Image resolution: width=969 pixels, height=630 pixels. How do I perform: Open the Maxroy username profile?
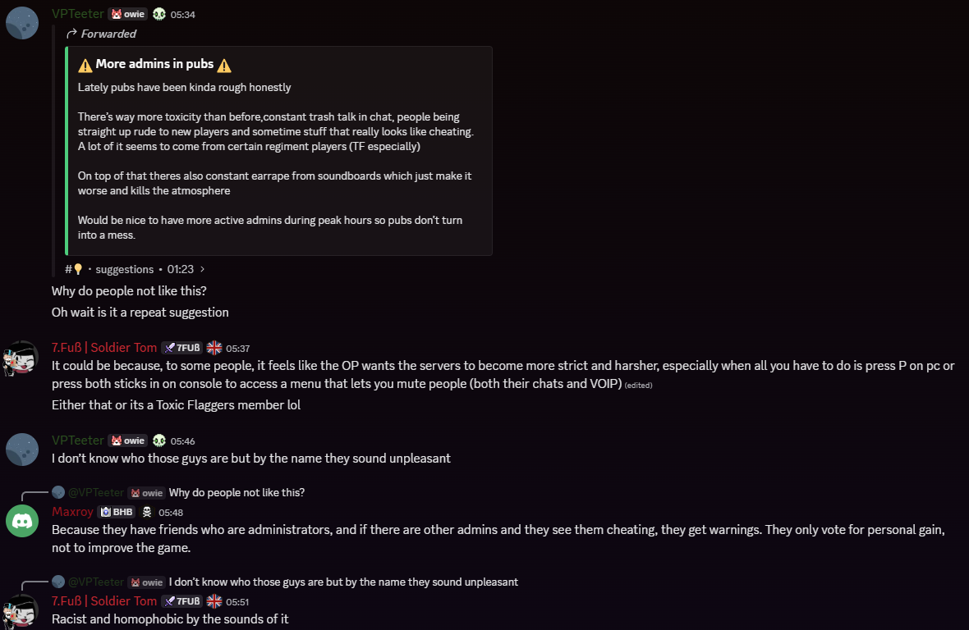[72, 512]
